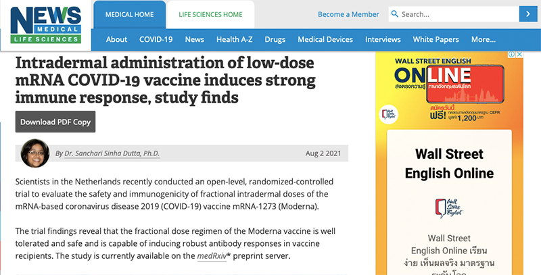Viewport: 541px width, 275px height.
Task: Open author Dr. Sanchari Sinha Dutta link
Action: pos(112,153)
